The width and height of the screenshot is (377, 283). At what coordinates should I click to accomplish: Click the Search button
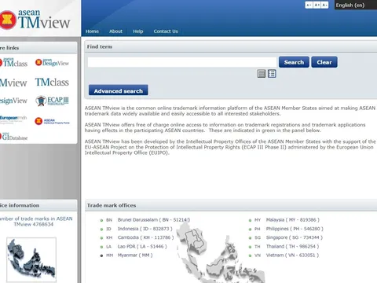tap(294, 62)
